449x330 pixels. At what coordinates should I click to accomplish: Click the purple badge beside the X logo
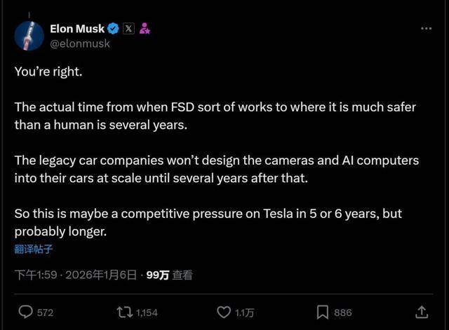coord(145,29)
